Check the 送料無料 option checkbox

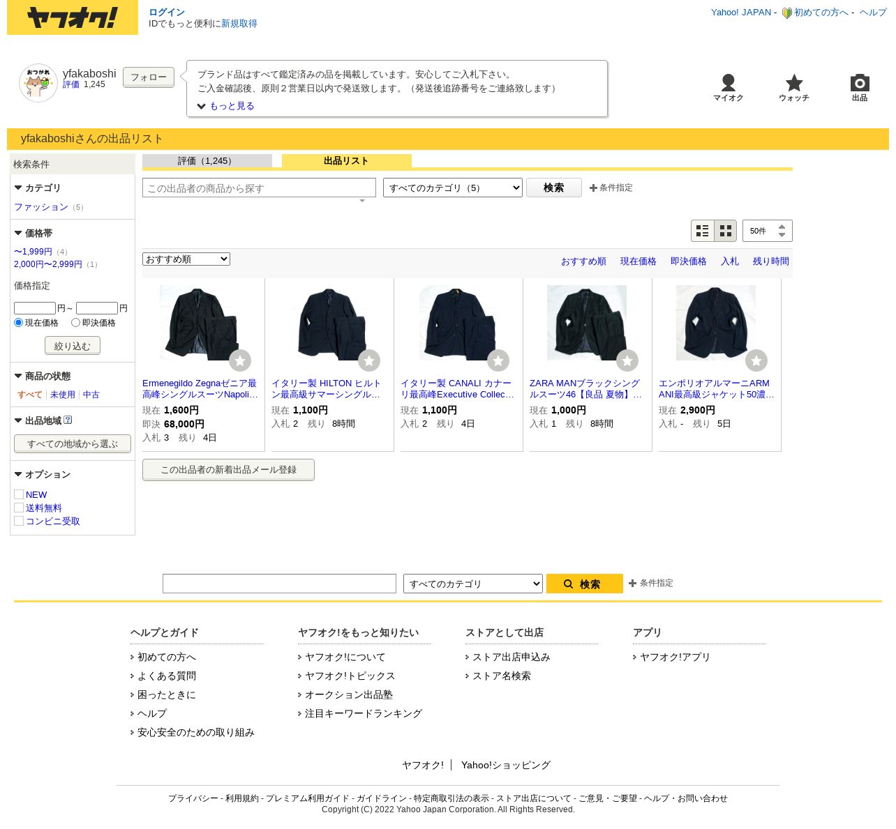(x=19, y=508)
